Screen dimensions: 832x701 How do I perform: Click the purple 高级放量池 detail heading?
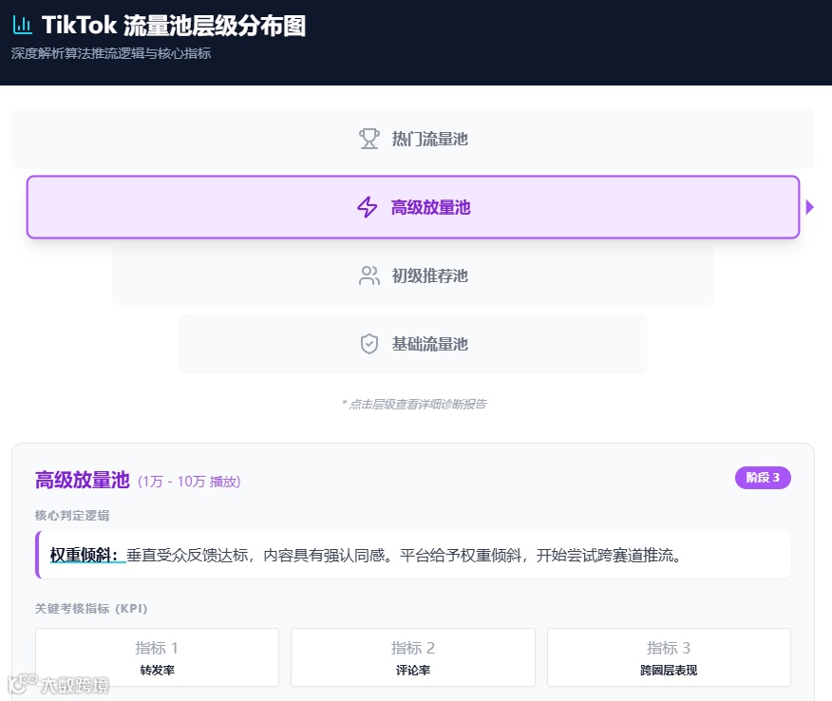83,480
